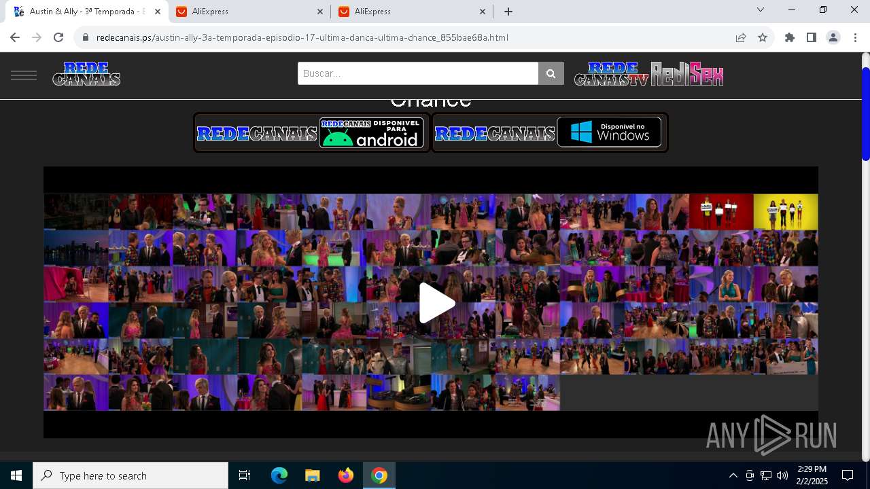Image resolution: width=870 pixels, height=489 pixels.
Task: Toggle the Chrome side panel
Action: [812, 37]
